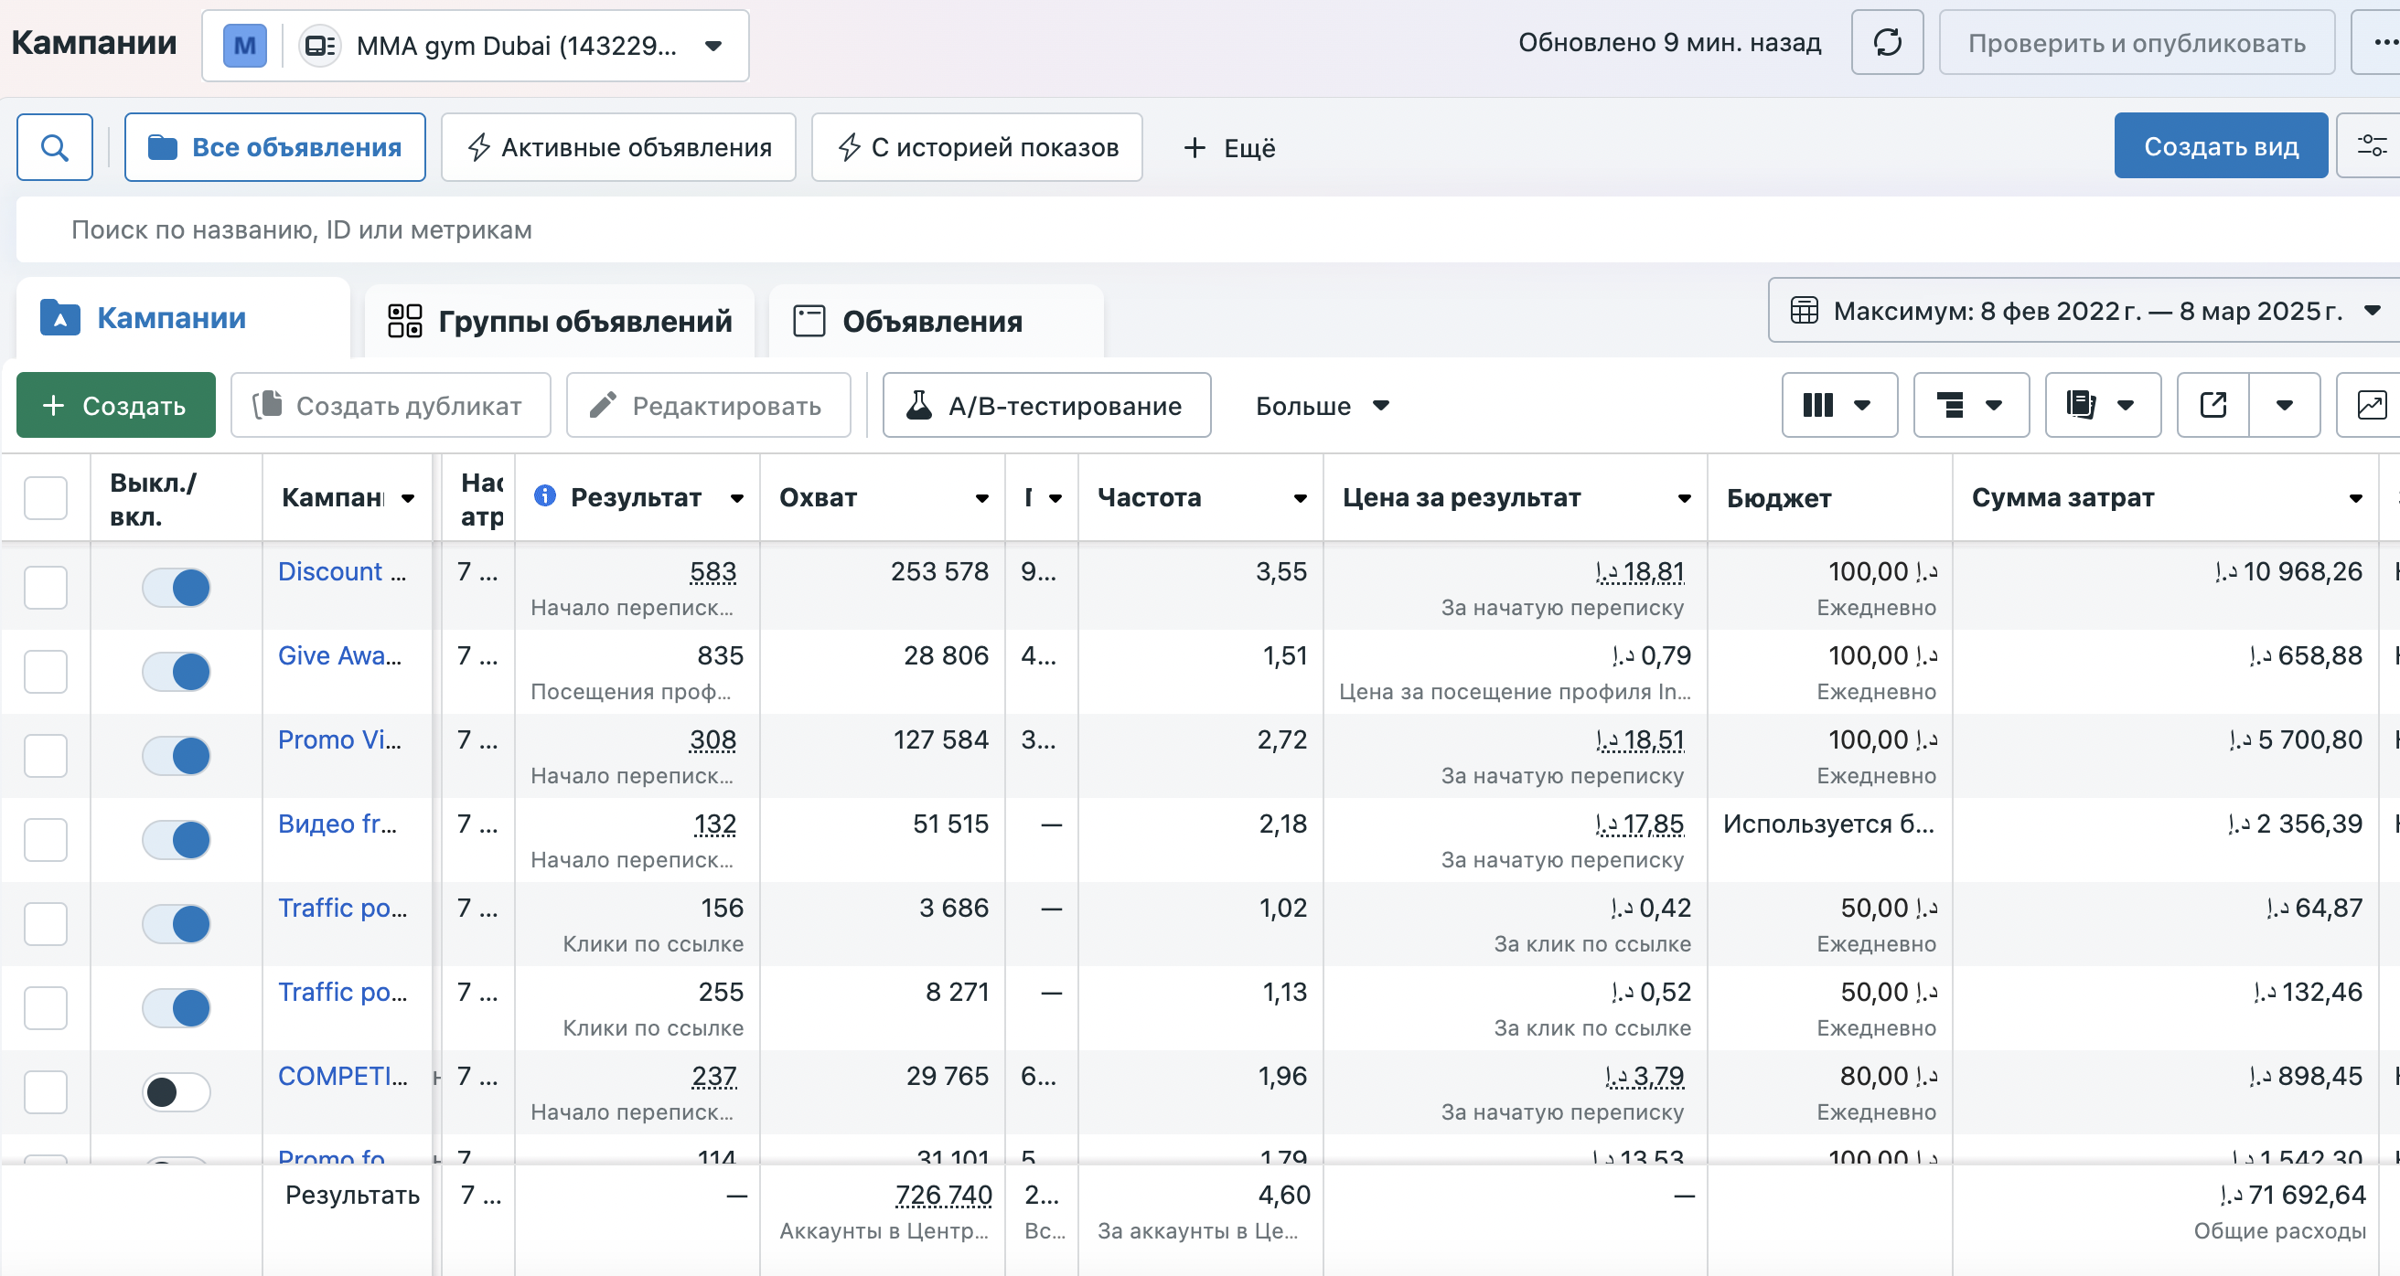Select the Активные объявления filter
Image resolution: width=2400 pixels, height=1276 pixels.
618,147
